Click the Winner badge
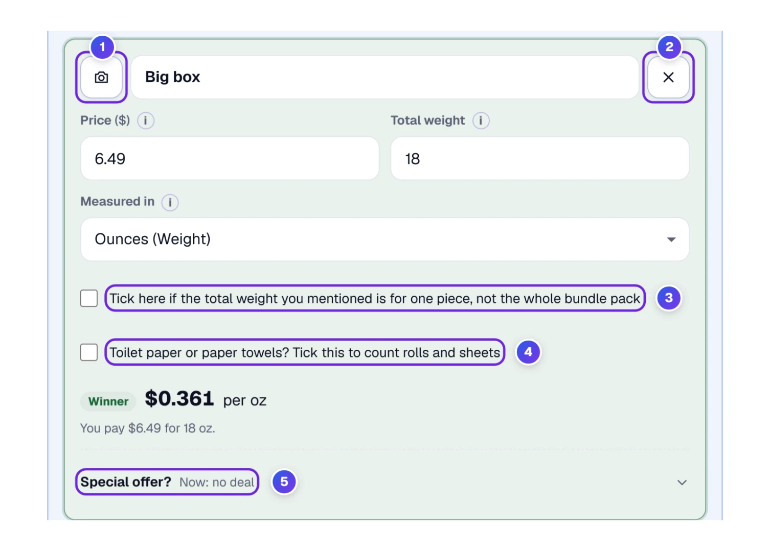 pyautogui.click(x=108, y=401)
